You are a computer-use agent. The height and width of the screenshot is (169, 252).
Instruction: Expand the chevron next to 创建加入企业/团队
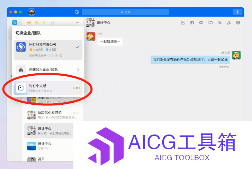(78, 70)
